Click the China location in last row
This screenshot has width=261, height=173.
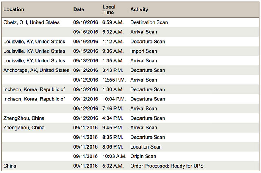pos(10,166)
